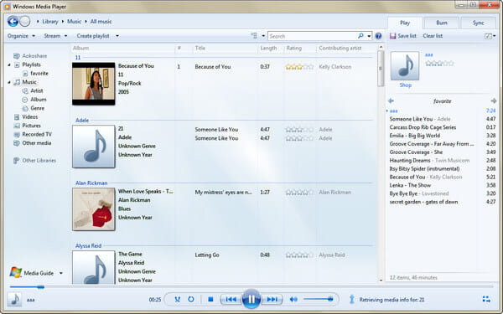The width and height of the screenshot is (503, 314).
Task: Stop playback with the stop button
Action: pyautogui.click(x=210, y=299)
